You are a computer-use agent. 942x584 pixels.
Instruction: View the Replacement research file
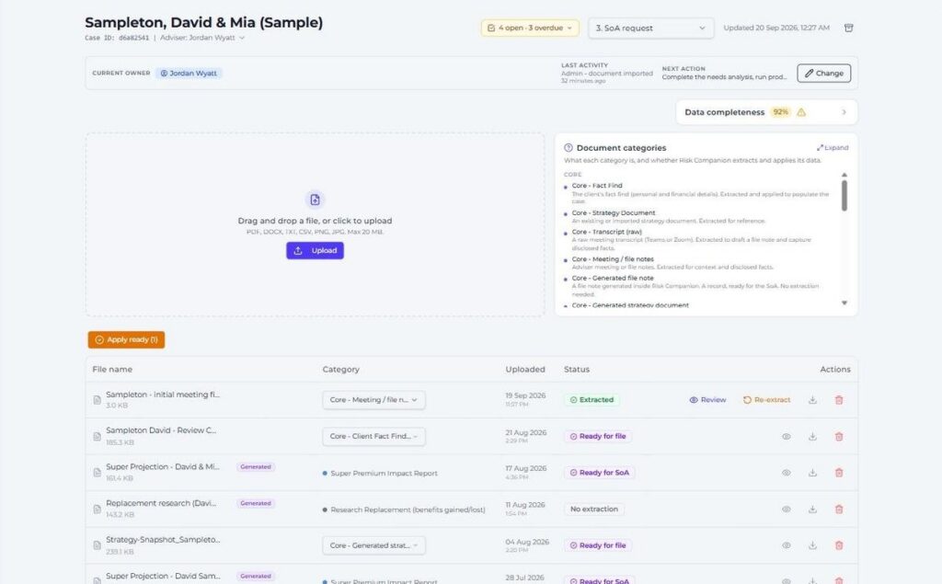786,509
